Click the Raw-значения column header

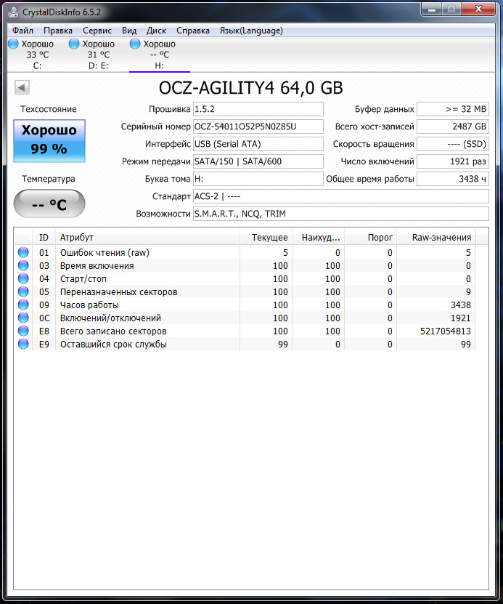(436, 238)
